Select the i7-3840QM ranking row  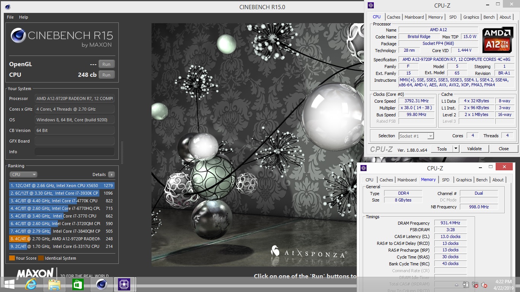pyautogui.click(x=62, y=231)
